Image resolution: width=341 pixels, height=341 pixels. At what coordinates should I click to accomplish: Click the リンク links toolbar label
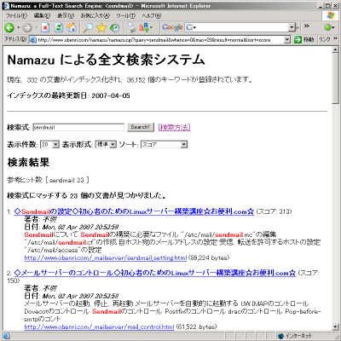tap(325, 39)
